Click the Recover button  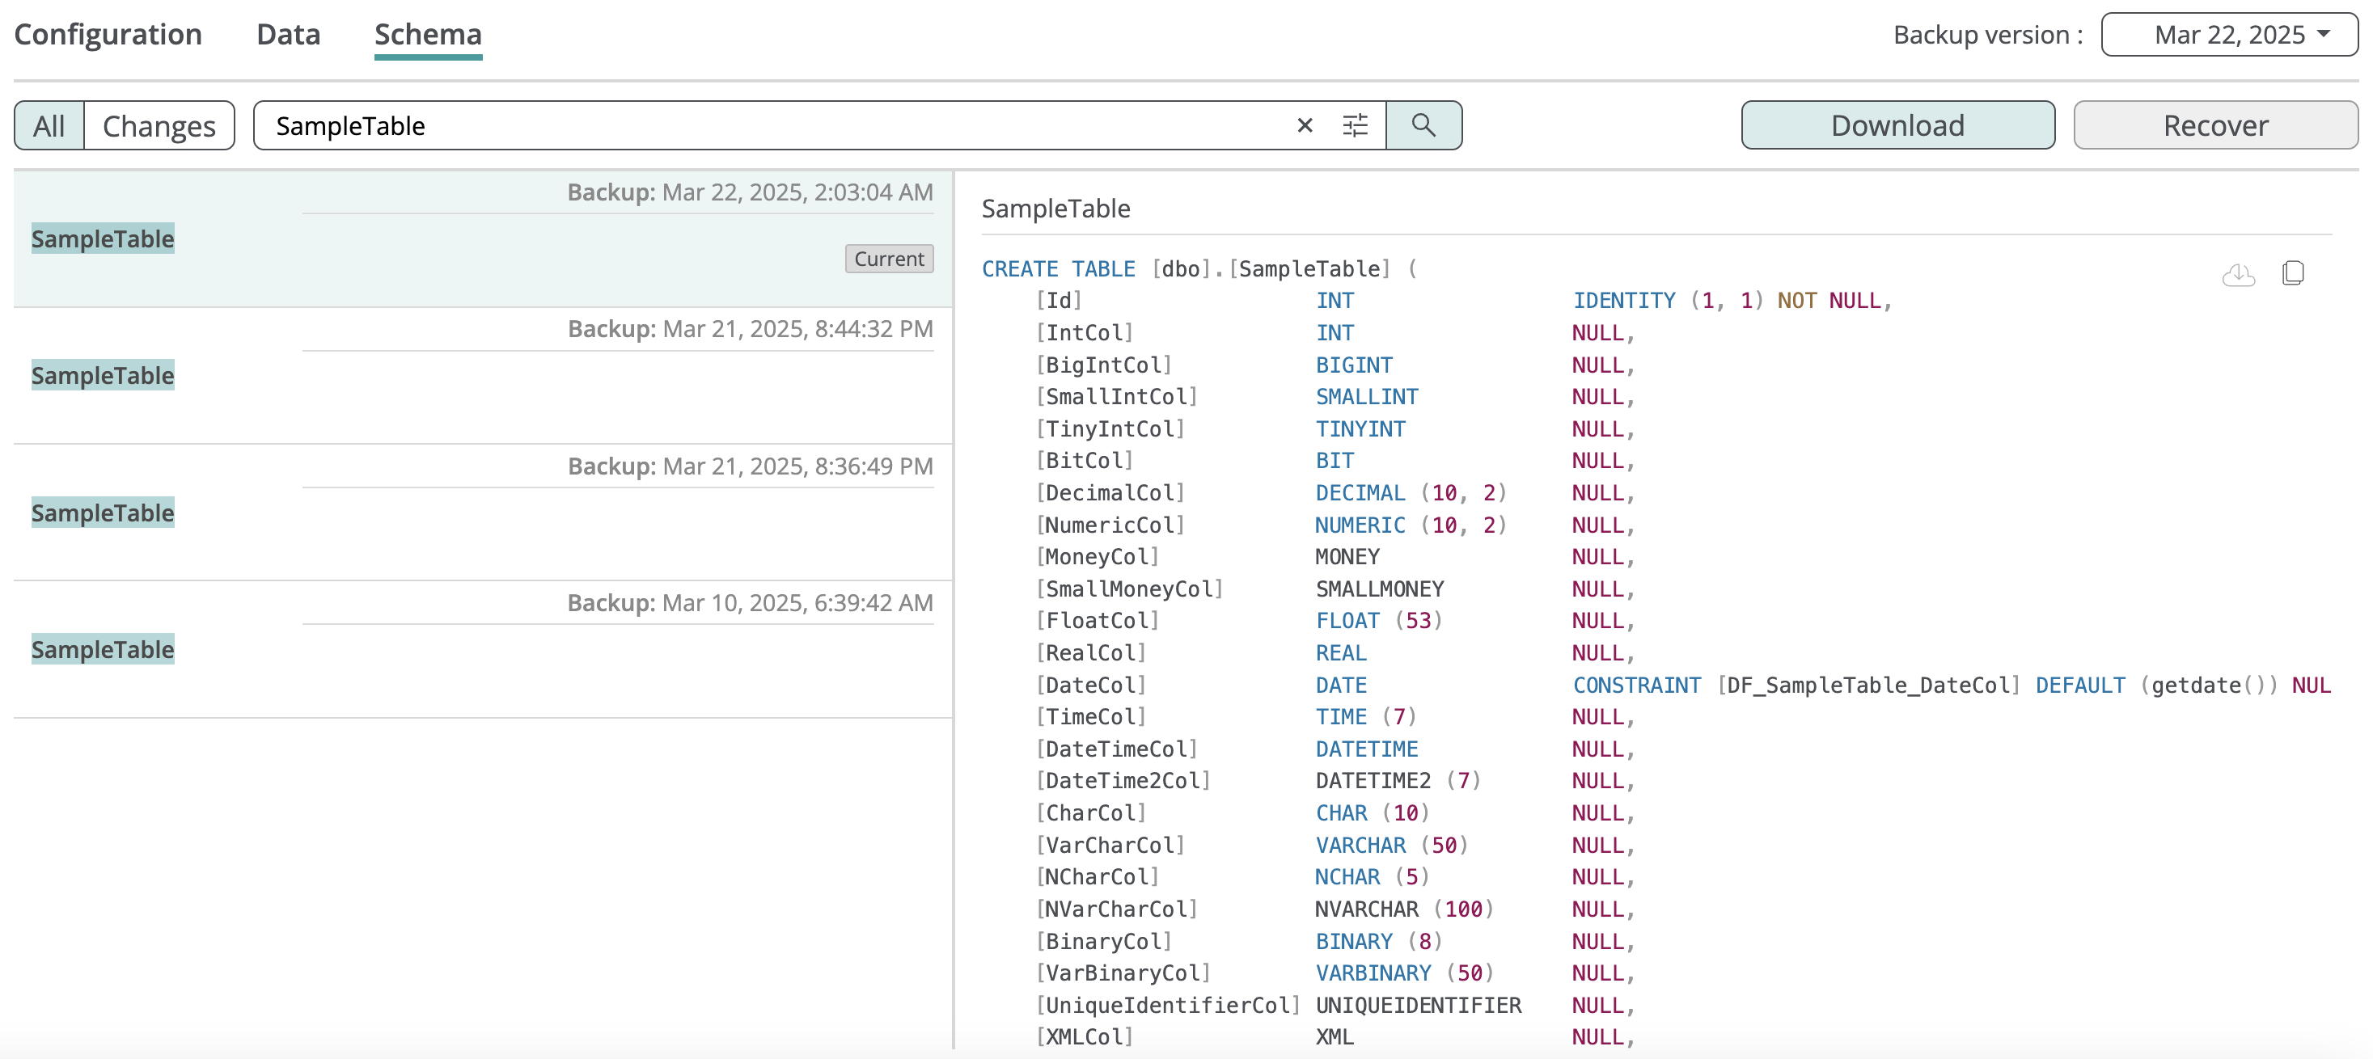2215,125
